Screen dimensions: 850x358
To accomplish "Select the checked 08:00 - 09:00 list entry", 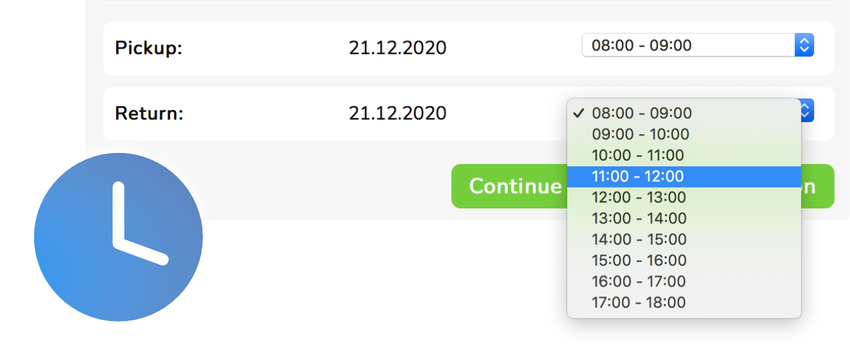I will (684, 113).
